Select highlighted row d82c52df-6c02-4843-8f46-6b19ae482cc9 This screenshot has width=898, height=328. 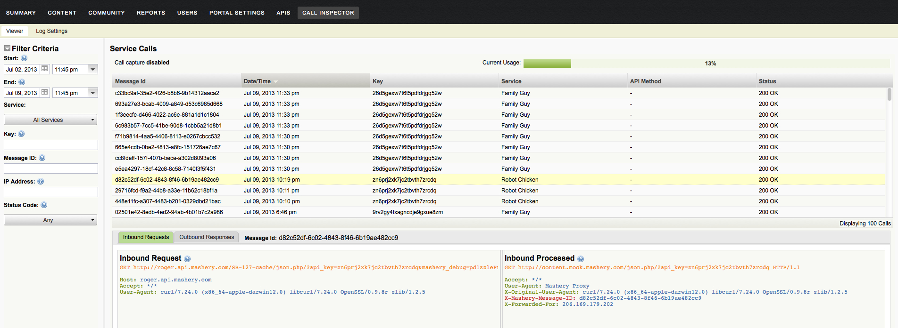point(499,180)
